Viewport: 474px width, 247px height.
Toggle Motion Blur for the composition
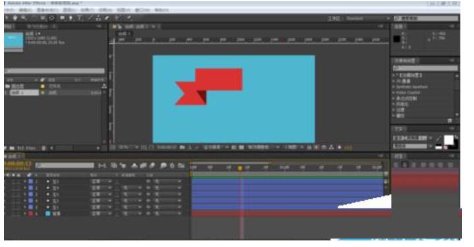click(x=152, y=165)
